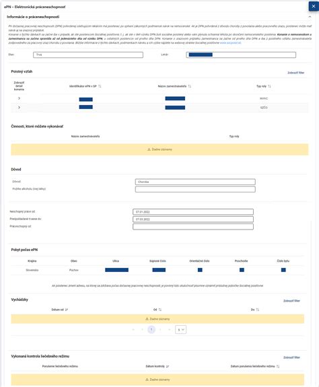The image size is (319, 387).
Task: Sort by Typ roly column icon
Action: point(269,86)
